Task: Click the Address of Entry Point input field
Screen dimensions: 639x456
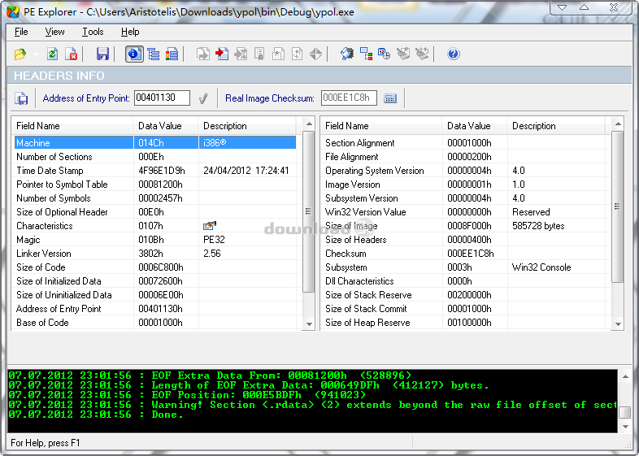Action: click(162, 98)
